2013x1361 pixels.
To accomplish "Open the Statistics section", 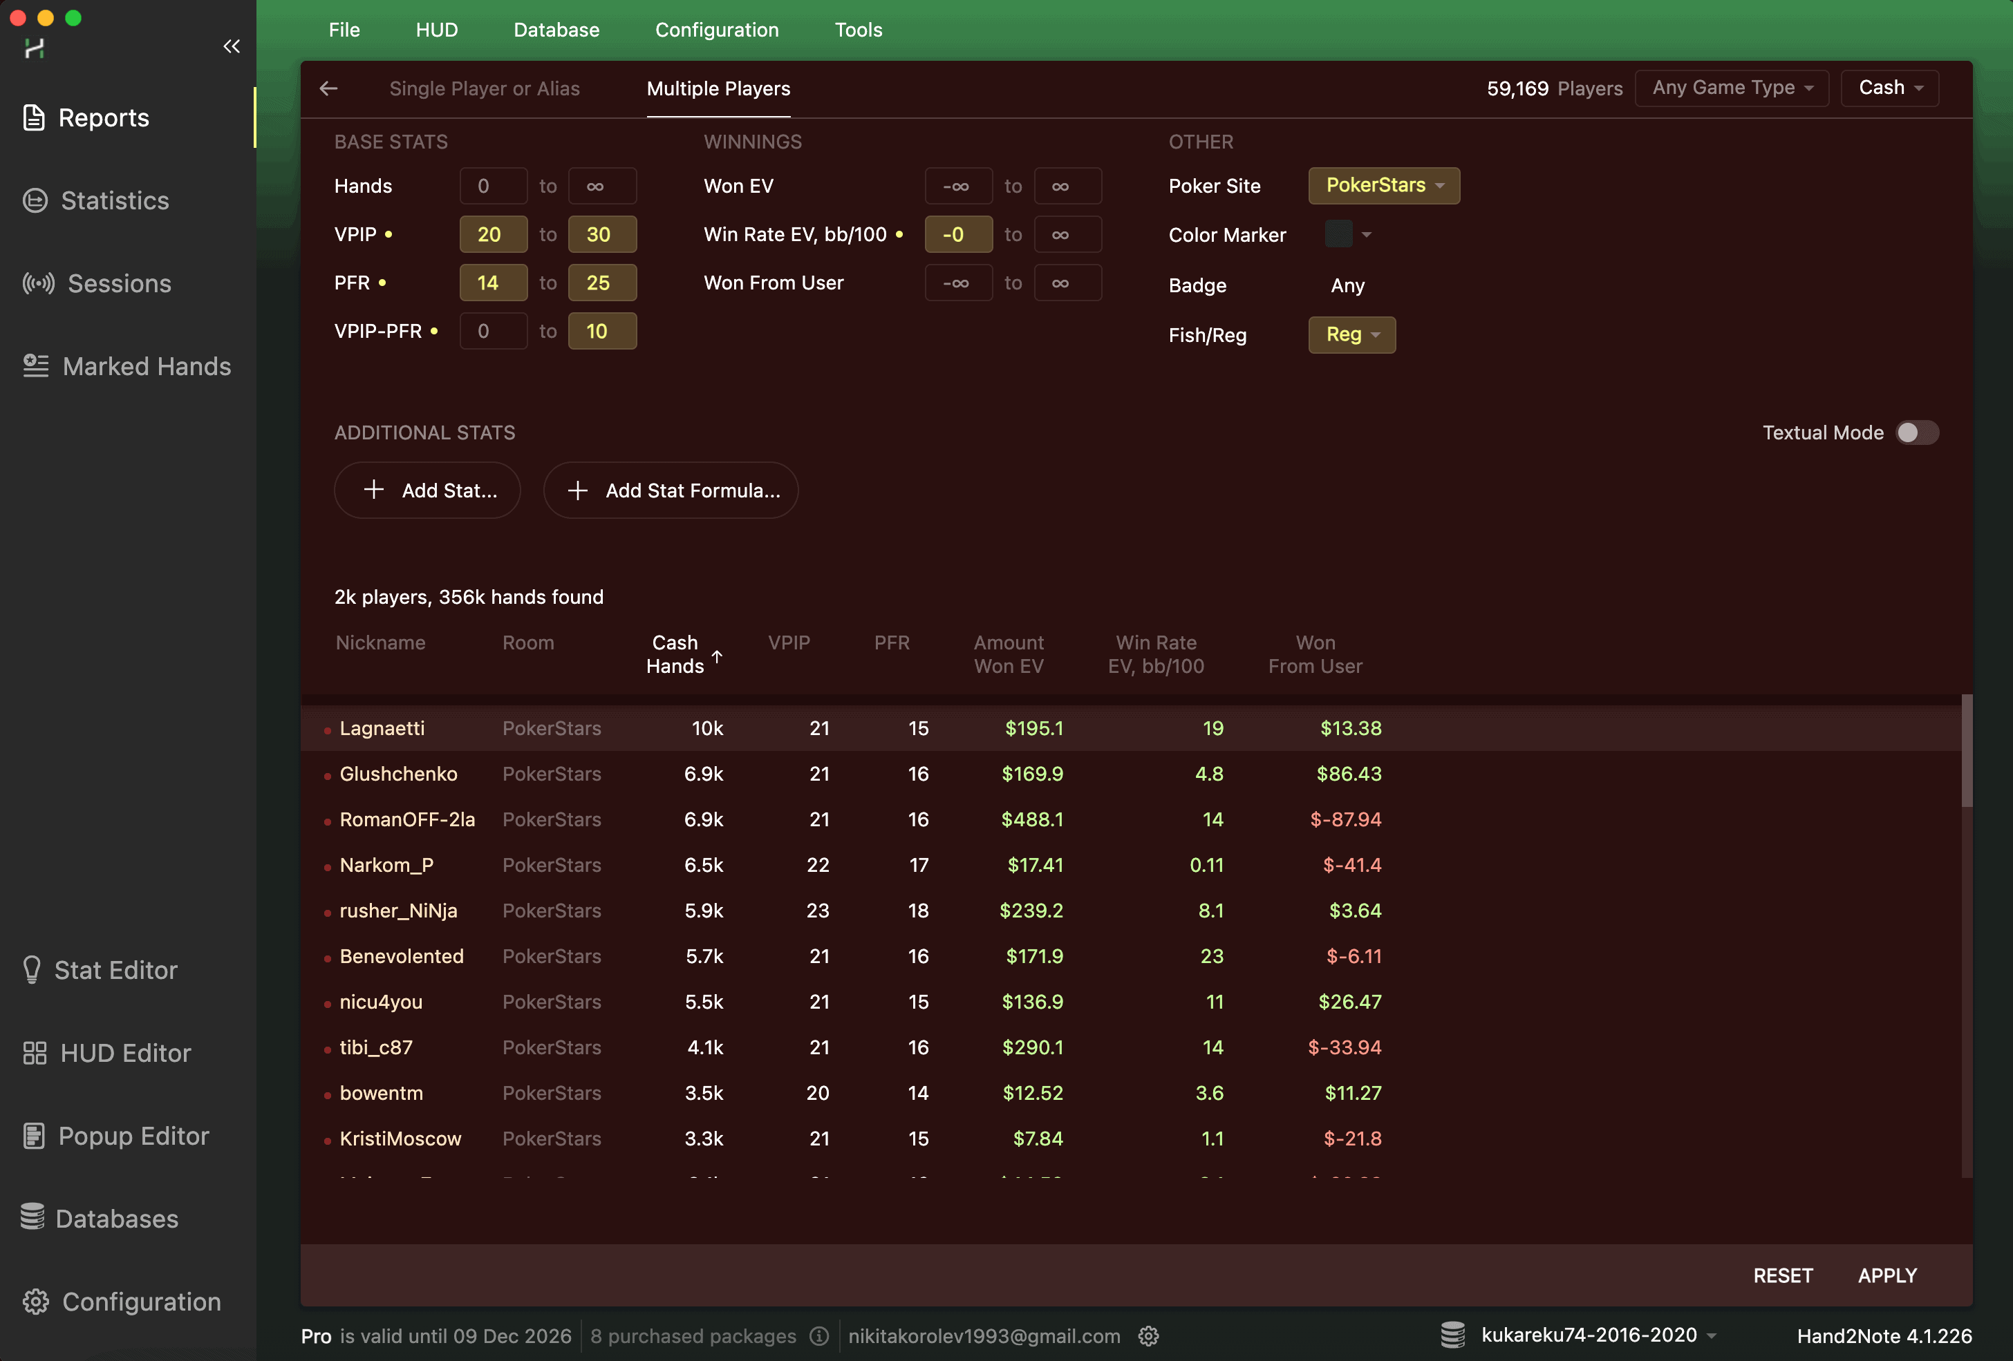I will click(114, 200).
